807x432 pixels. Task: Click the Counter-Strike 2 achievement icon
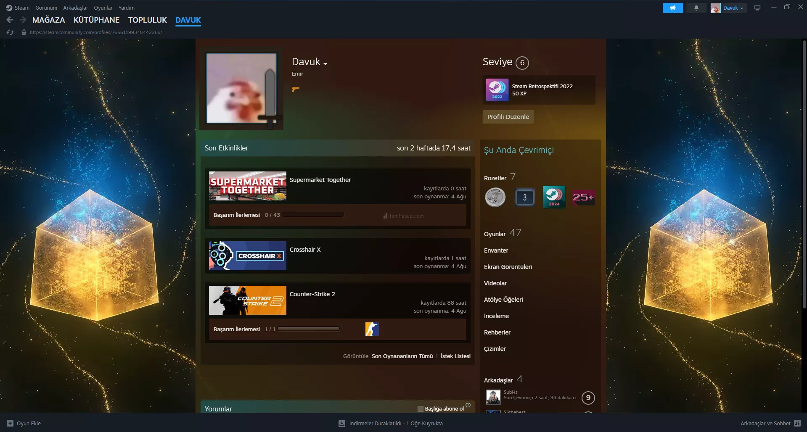(372, 329)
